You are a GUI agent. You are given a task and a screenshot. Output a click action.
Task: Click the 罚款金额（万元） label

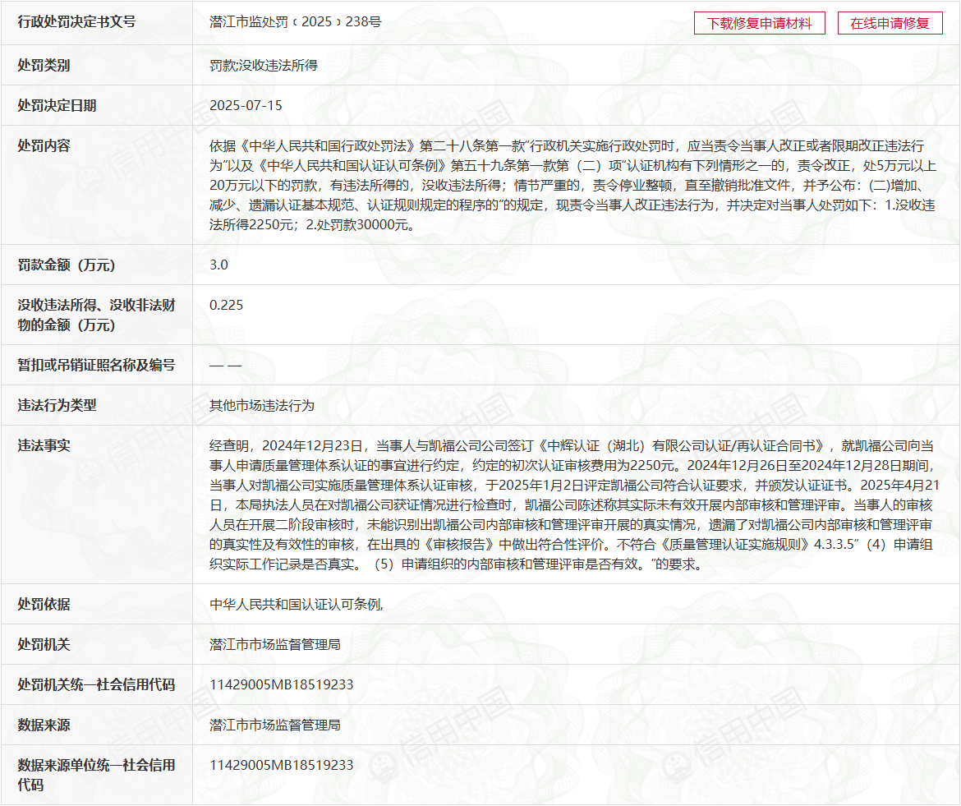coord(67,265)
